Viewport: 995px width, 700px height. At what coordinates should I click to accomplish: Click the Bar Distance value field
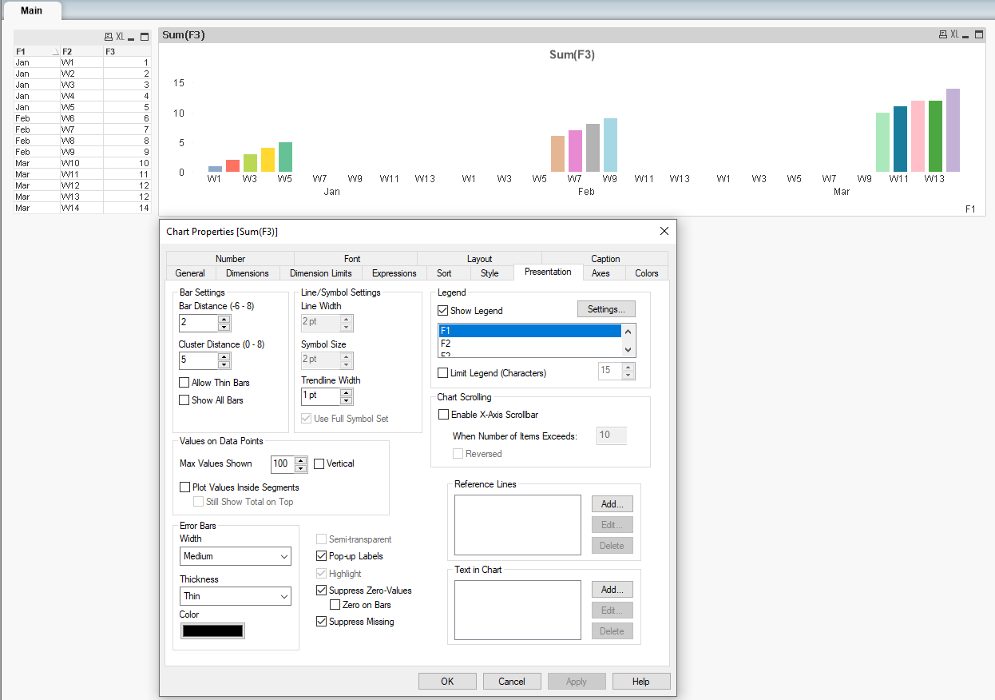pos(198,323)
